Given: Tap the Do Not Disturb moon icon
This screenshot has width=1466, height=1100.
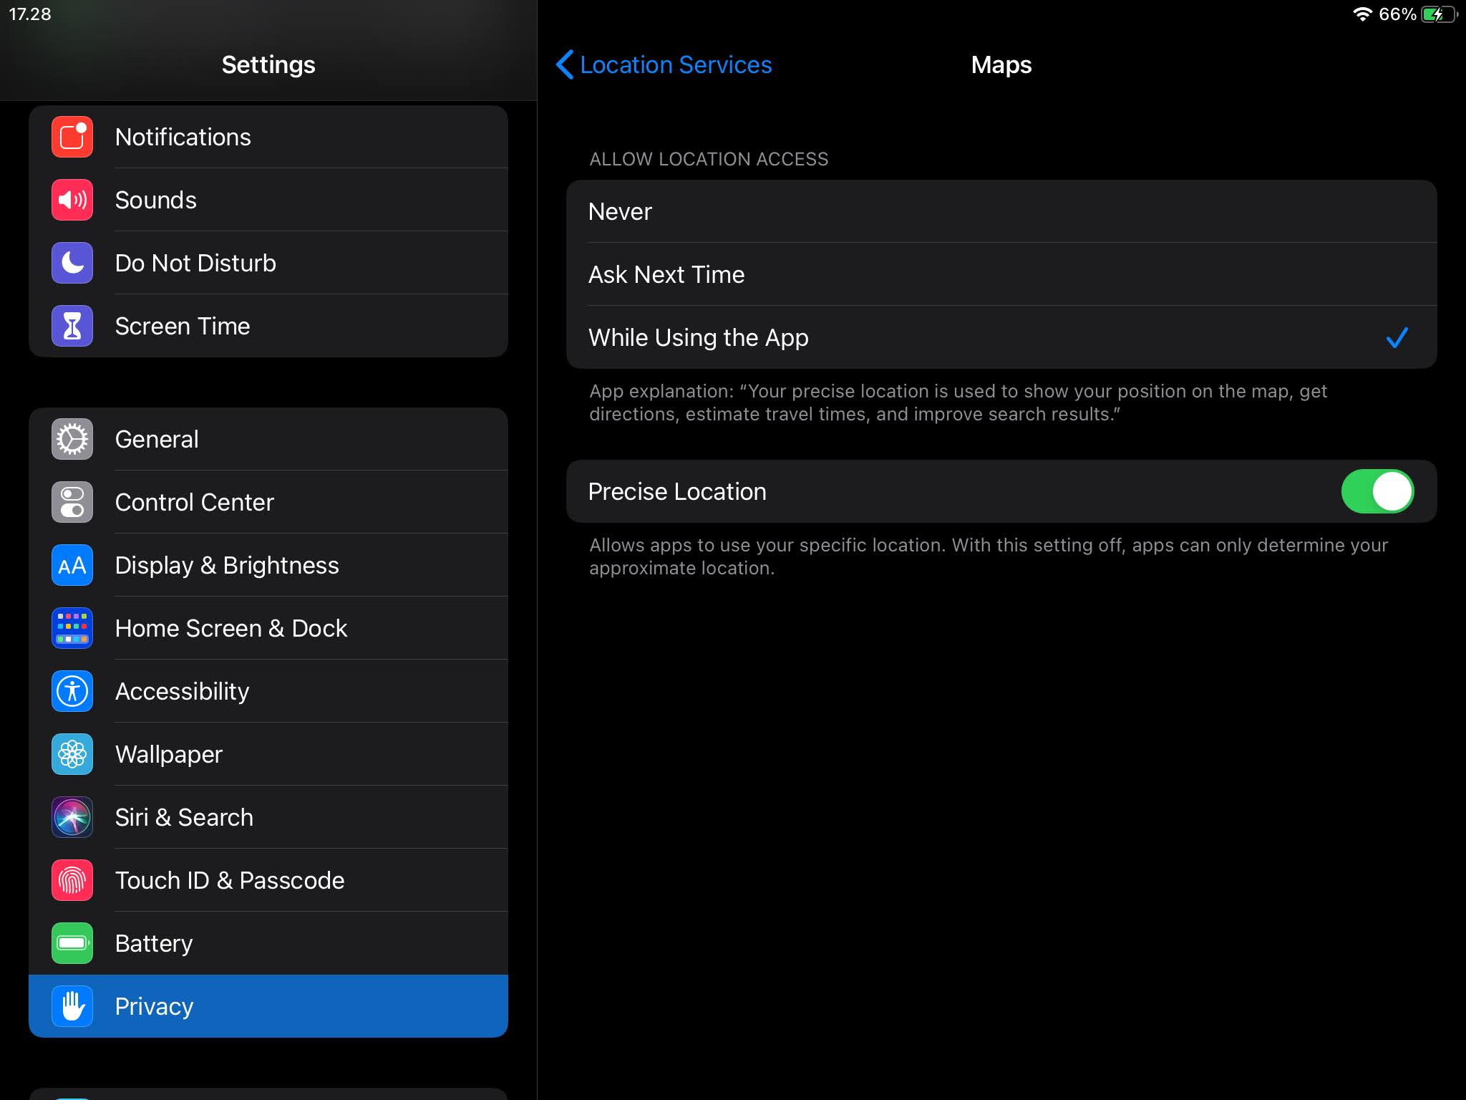Looking at the screenshot, I should coord(72,263).
